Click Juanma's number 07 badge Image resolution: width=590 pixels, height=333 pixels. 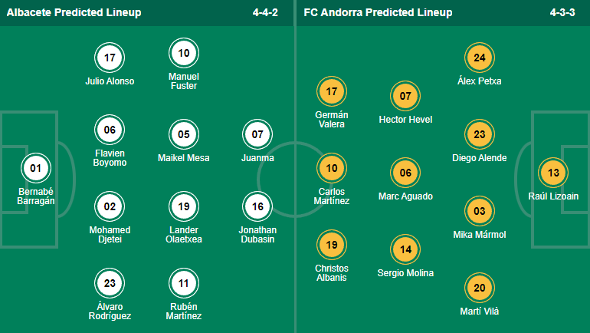pyautogui.click(x=257, y=134)
